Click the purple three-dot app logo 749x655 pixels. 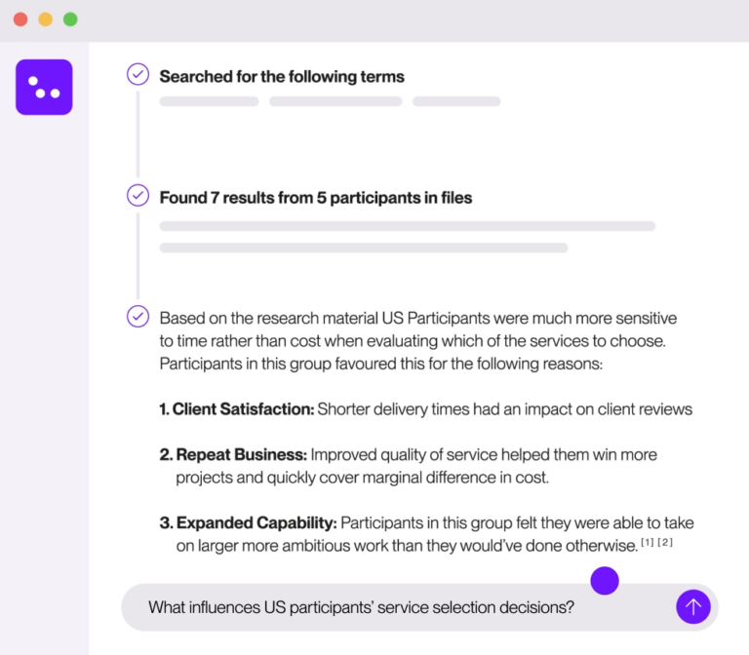(44, 87)
